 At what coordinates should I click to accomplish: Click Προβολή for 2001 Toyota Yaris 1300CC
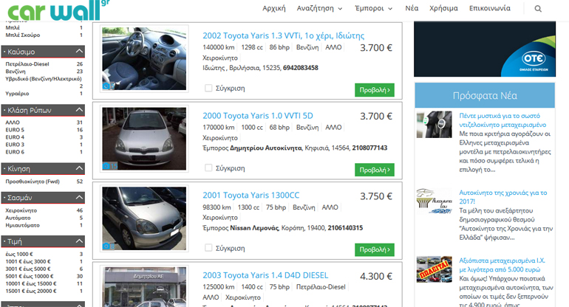[x=375, y=249]
